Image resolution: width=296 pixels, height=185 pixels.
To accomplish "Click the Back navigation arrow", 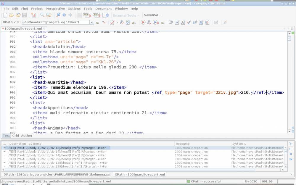I will tap(64, 15).
